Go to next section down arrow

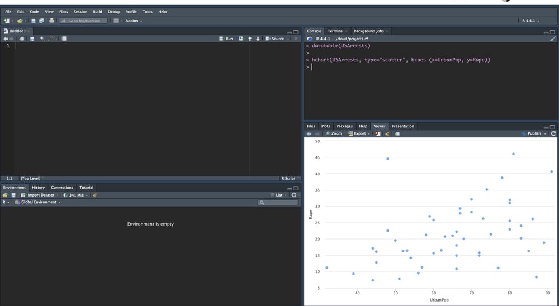(258, 39)
